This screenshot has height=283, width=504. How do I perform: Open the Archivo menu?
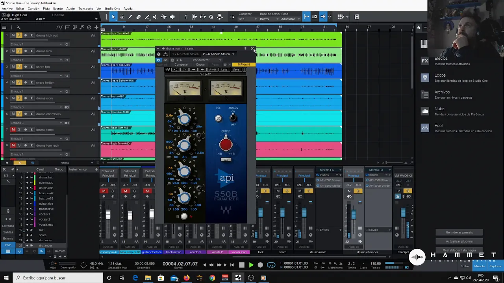(7, 9)
